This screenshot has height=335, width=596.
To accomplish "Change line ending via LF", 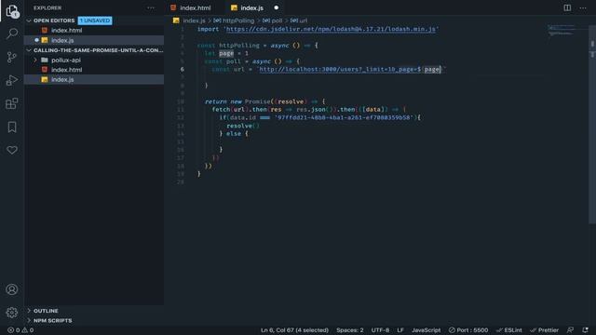I will 400,330.
